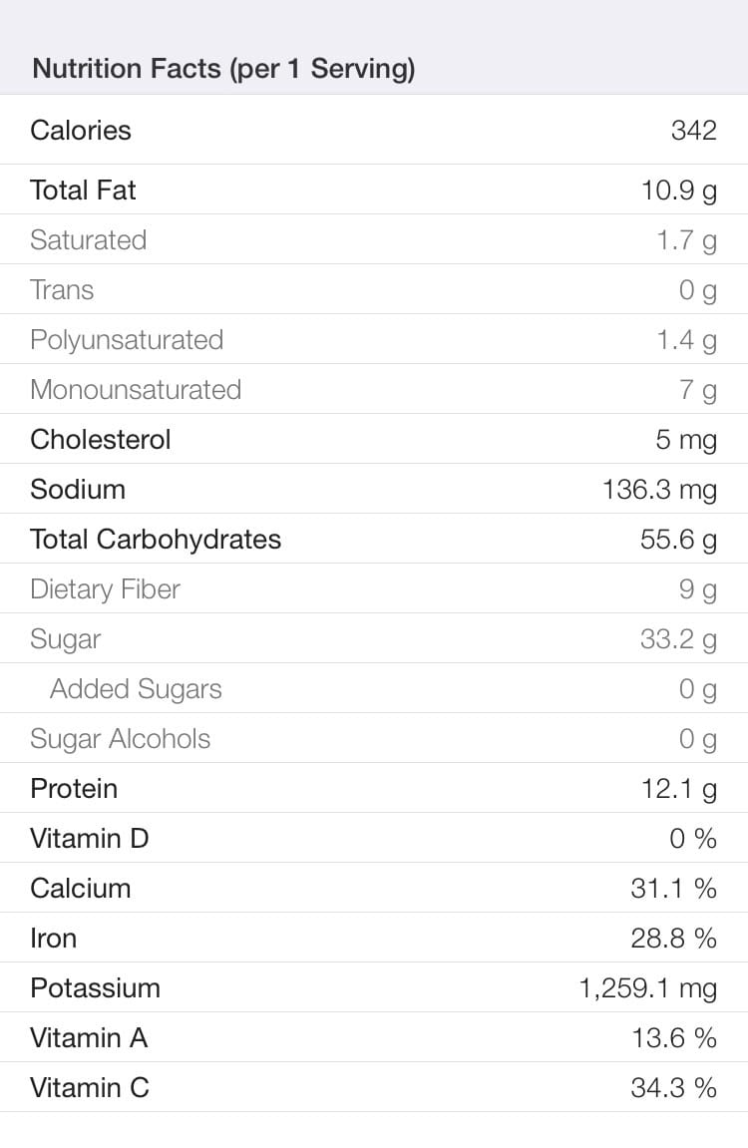Image resolution: width=748 pixels, height=1148 pixels.
Task: Tap the Total Fat row
Action: pos(374,190)
